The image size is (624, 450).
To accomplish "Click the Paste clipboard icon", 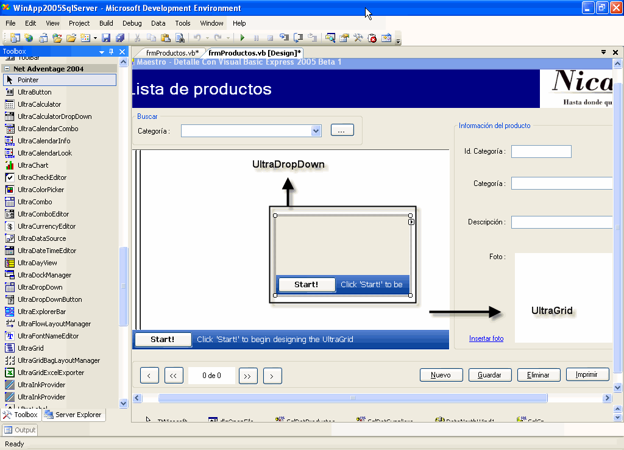I will point(166,38).
